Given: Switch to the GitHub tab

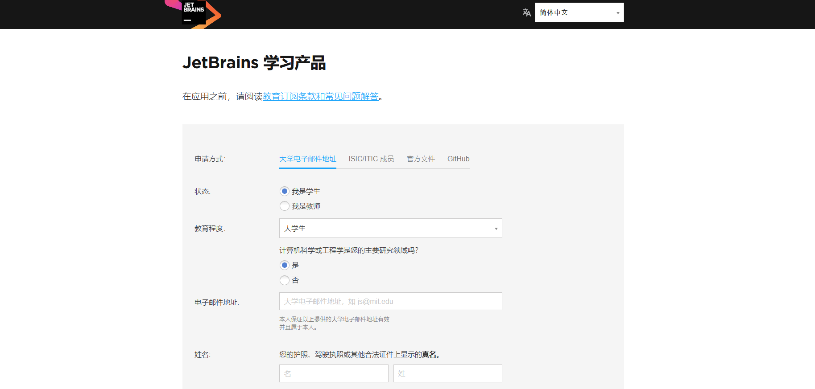Looking at the screenshot, I should pyautogui.click(x=458, y=159).
